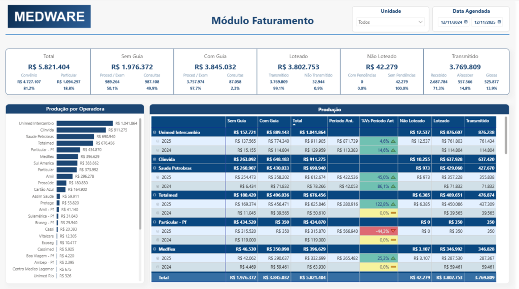Click yellow dash indicator in Medflex 2024 row
The image size is (519, 289).
tap(393, 267)
